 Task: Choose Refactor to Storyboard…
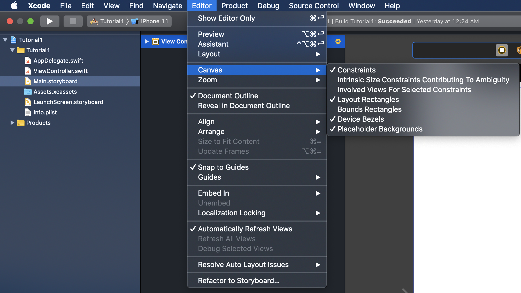(239, 281)
